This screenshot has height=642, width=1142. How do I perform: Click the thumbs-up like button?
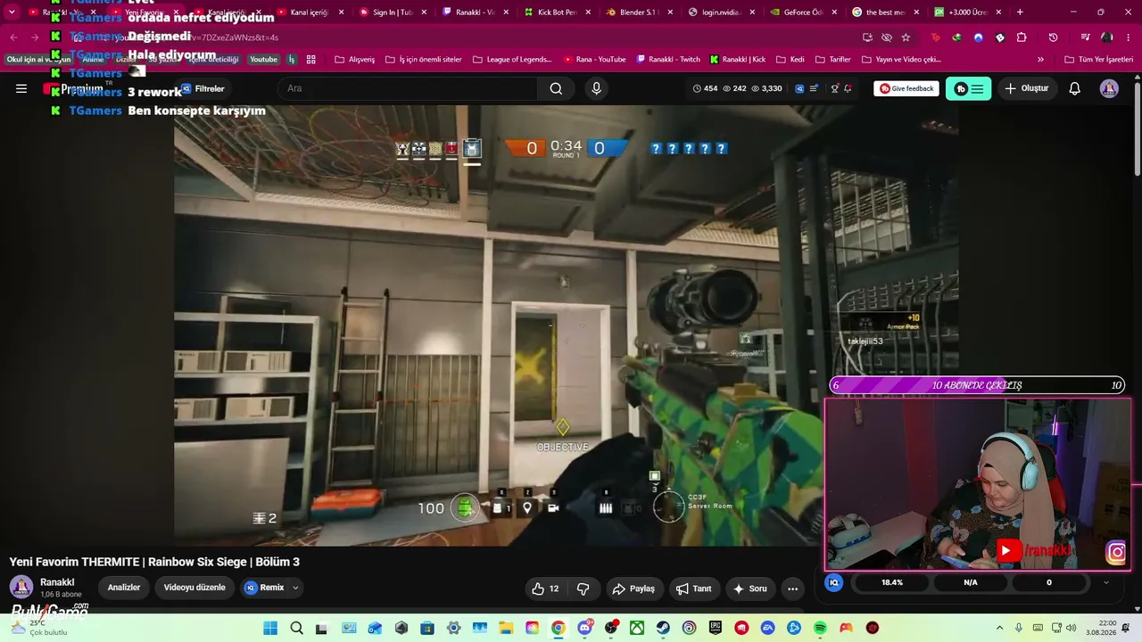(x=545, y=588)
